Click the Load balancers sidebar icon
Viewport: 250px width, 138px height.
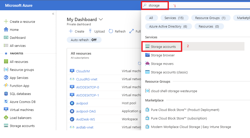(6, 118)
